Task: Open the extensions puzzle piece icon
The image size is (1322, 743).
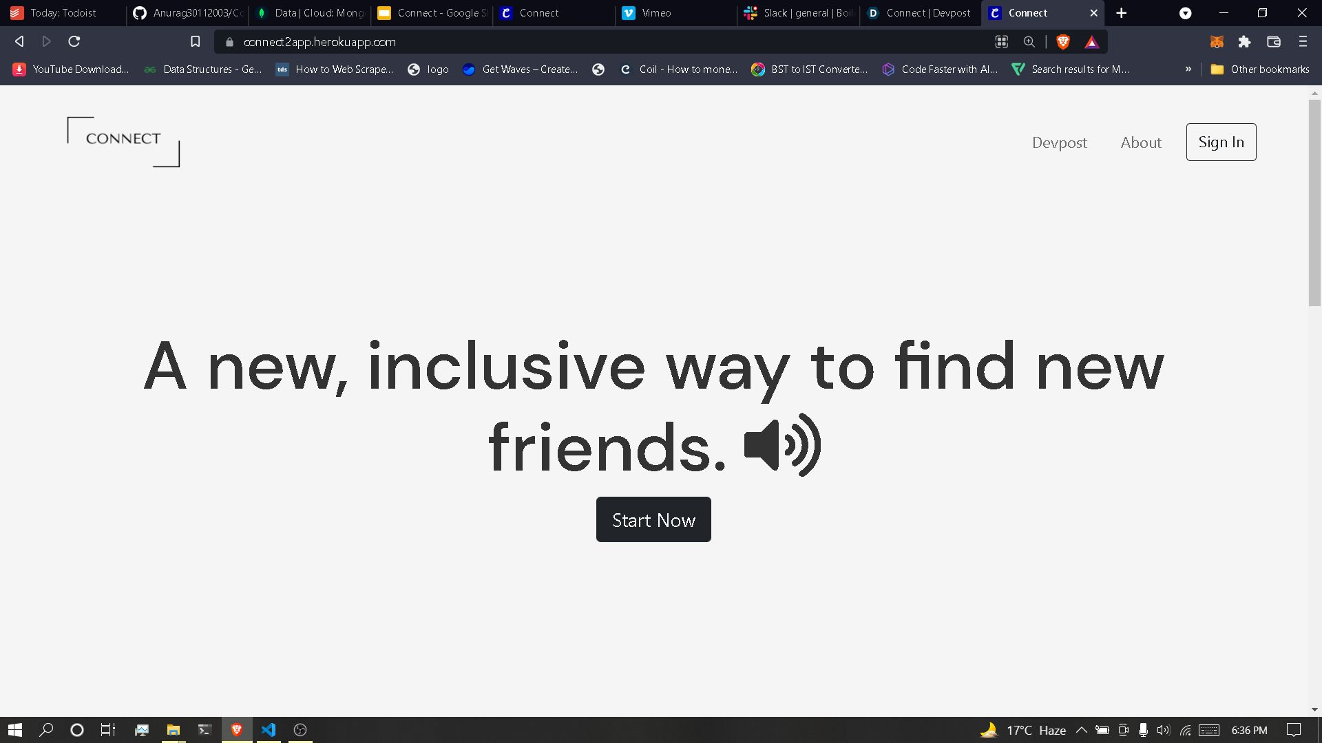Action: [1244, 42]
